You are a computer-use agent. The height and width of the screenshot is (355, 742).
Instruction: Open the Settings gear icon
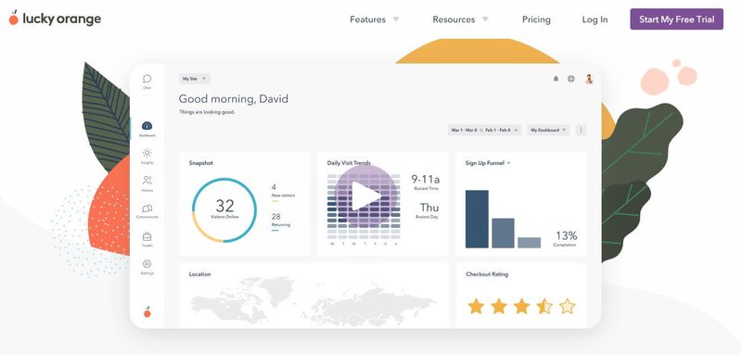147,264
